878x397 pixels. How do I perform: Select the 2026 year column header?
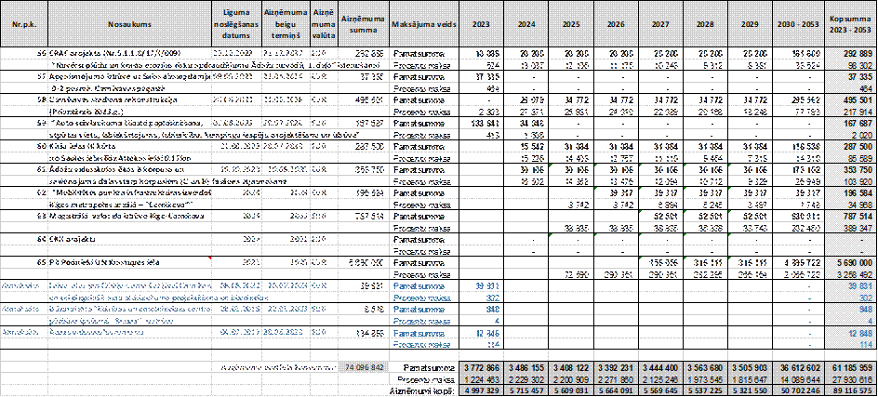[616, 24]
